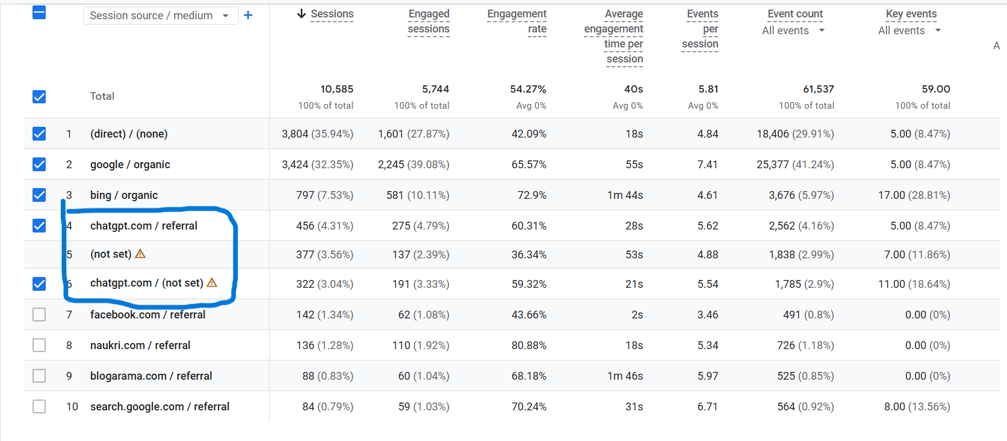Check the search.google.com / referral checkbox

pos(39,406)
